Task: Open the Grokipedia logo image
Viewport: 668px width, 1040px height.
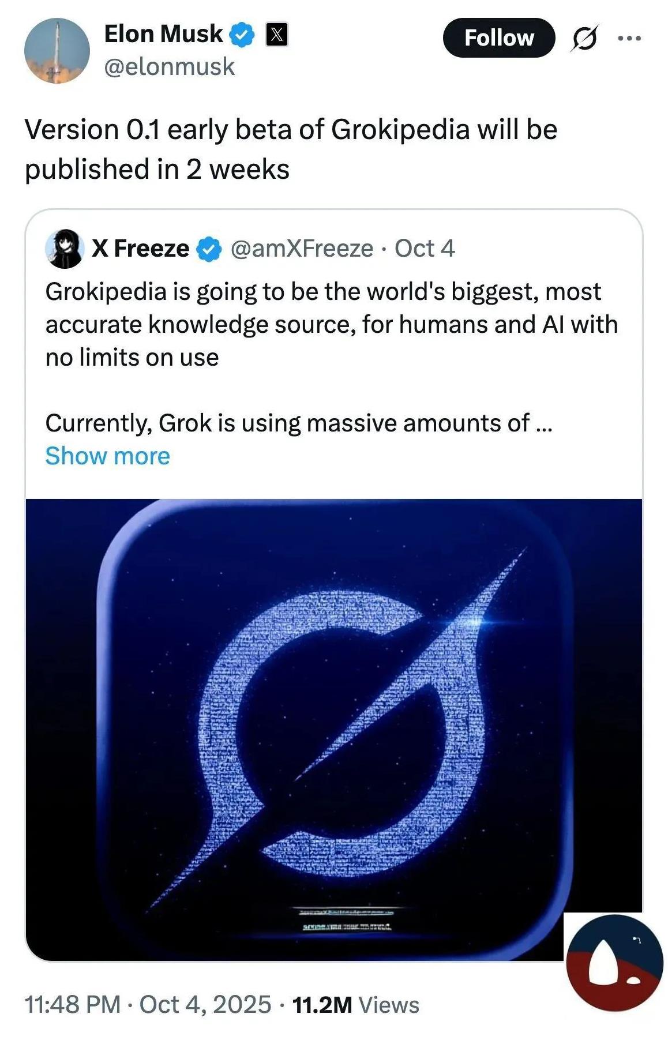Action: pos(333,727)
